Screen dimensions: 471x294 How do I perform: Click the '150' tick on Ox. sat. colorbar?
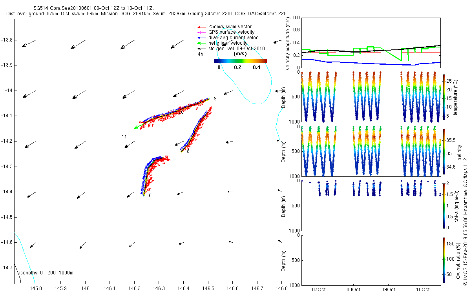(x=450, y=243)
